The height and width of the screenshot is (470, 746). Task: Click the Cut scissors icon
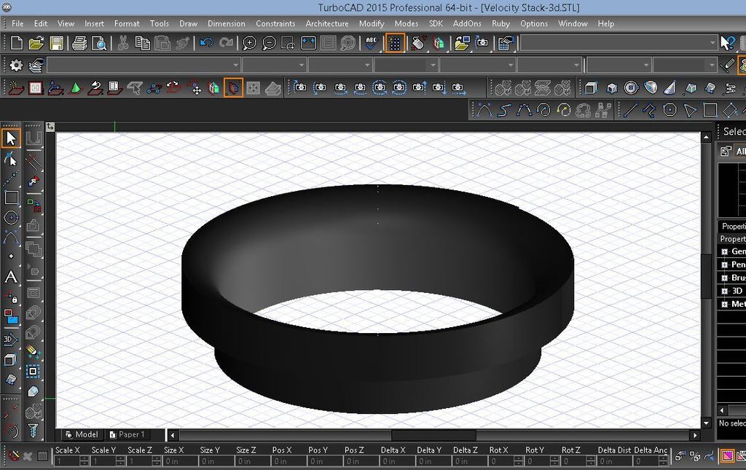tap(123, 43)
